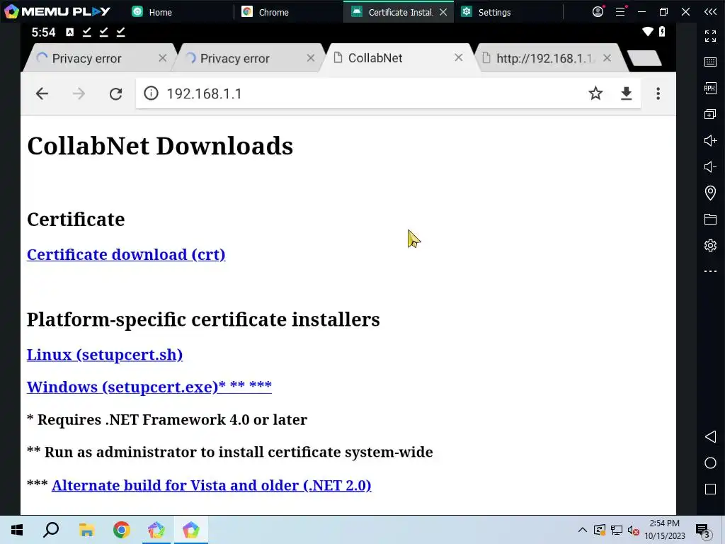The width and height of the screenshot is (725, 544).
Task: Open Certificate download (crt) link
Action: click(126, 254)
